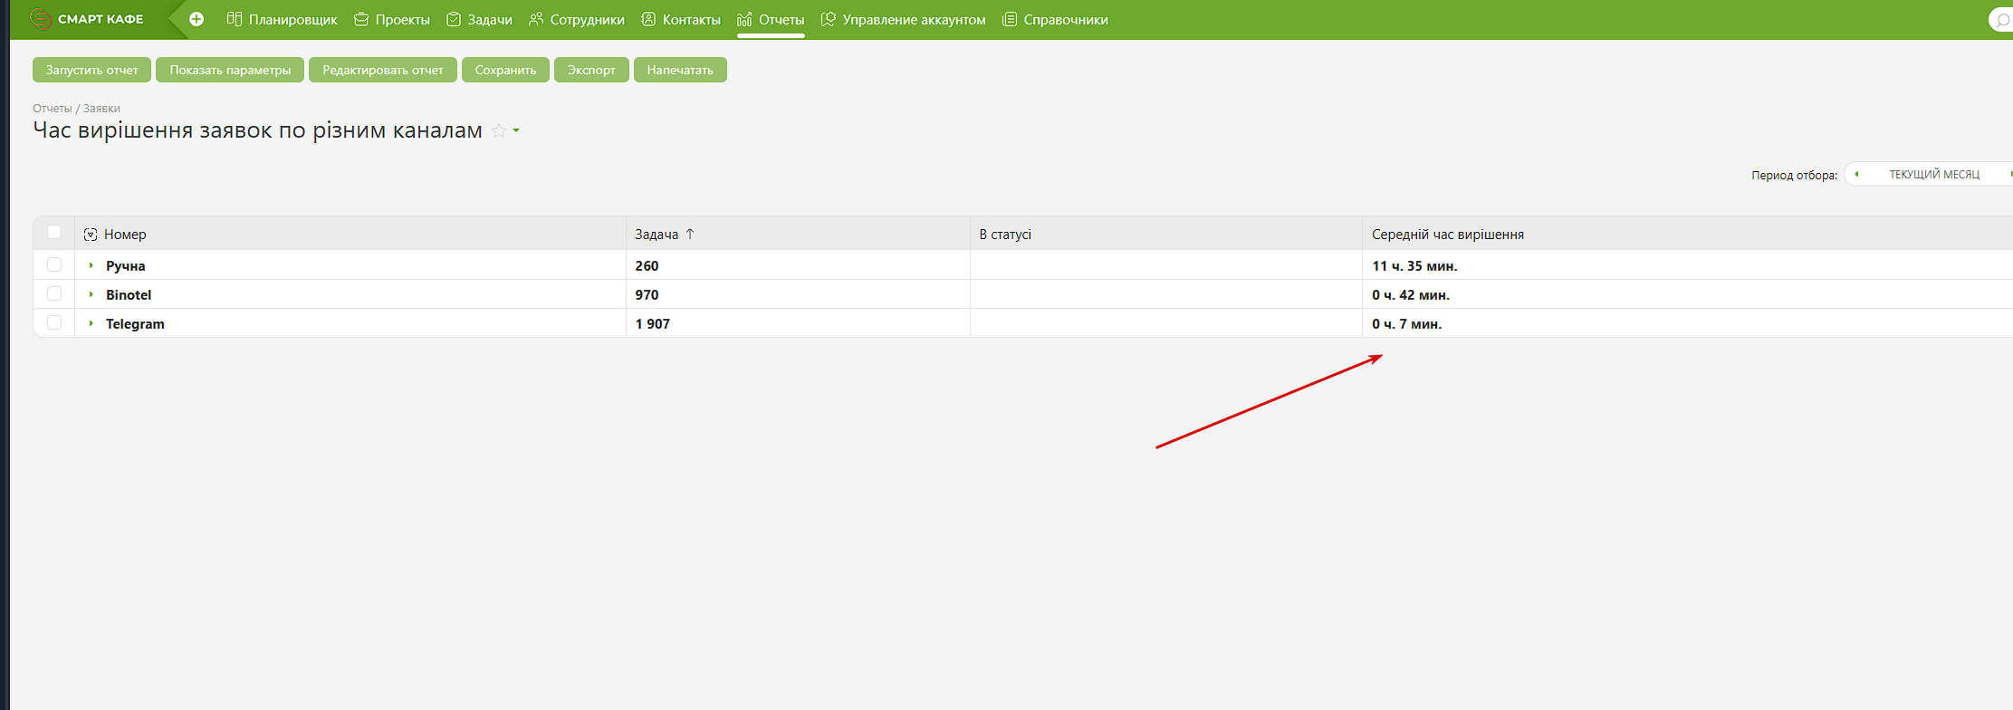Click the Ручна row label
Image resolution: width=2013 pixels, height=710 pixels.
coord(125,265)
